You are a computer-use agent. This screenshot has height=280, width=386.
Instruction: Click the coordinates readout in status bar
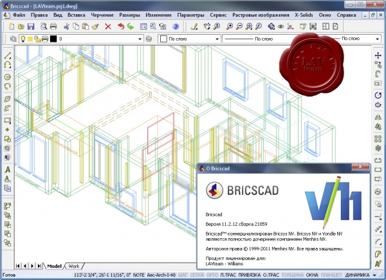(102, 275)
